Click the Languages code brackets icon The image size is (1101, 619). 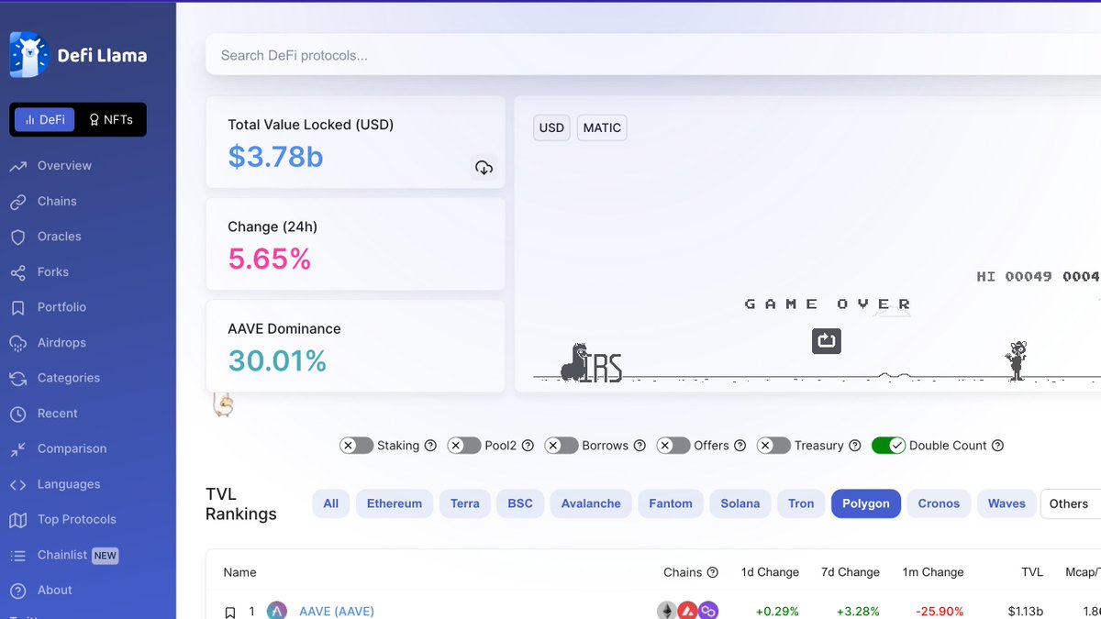[18, 484]
